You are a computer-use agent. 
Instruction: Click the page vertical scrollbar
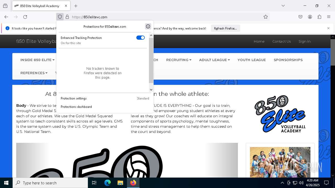pos(333,52)
